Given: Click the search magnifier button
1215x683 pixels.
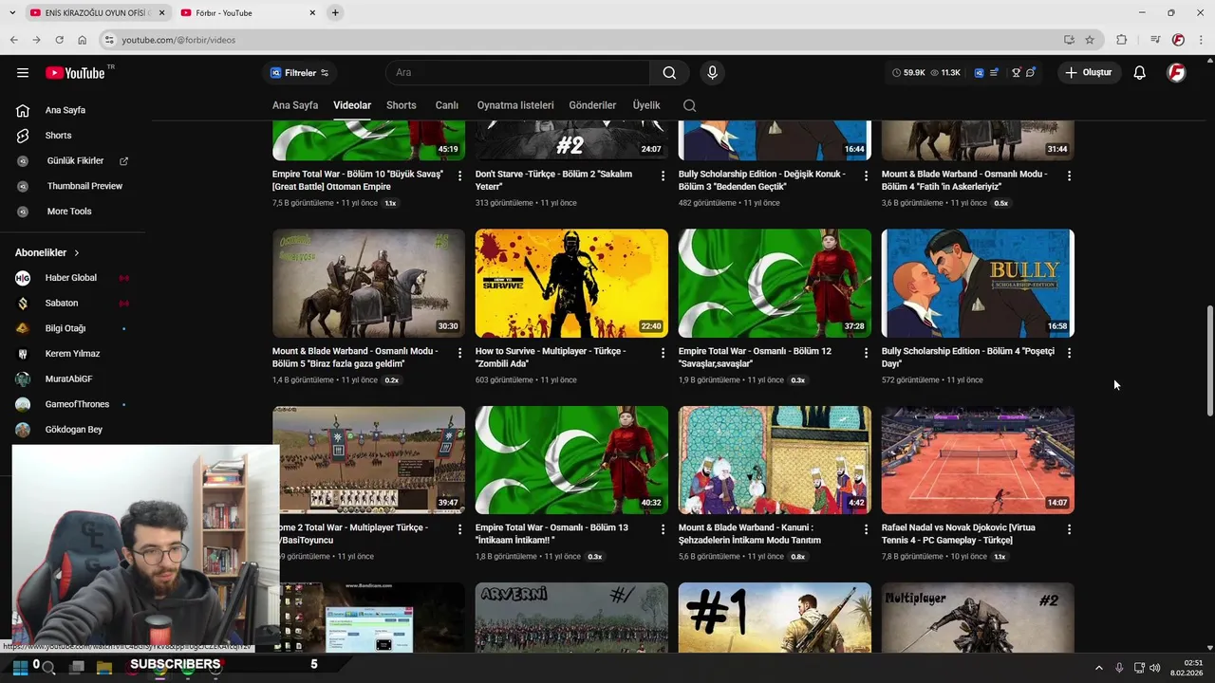Looking at the screenshot, I should [669, 73].
